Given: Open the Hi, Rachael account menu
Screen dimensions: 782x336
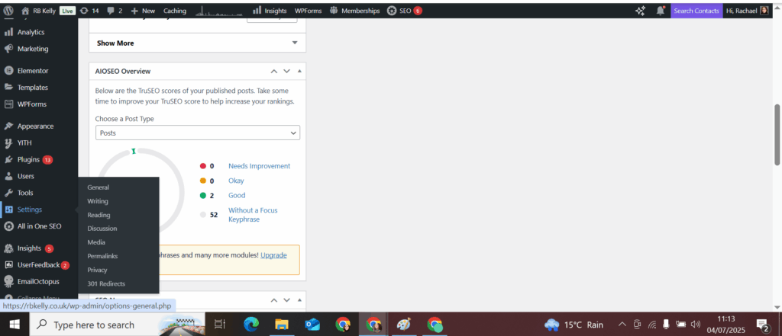Looking at the screenshot, I should click(747, 11).
